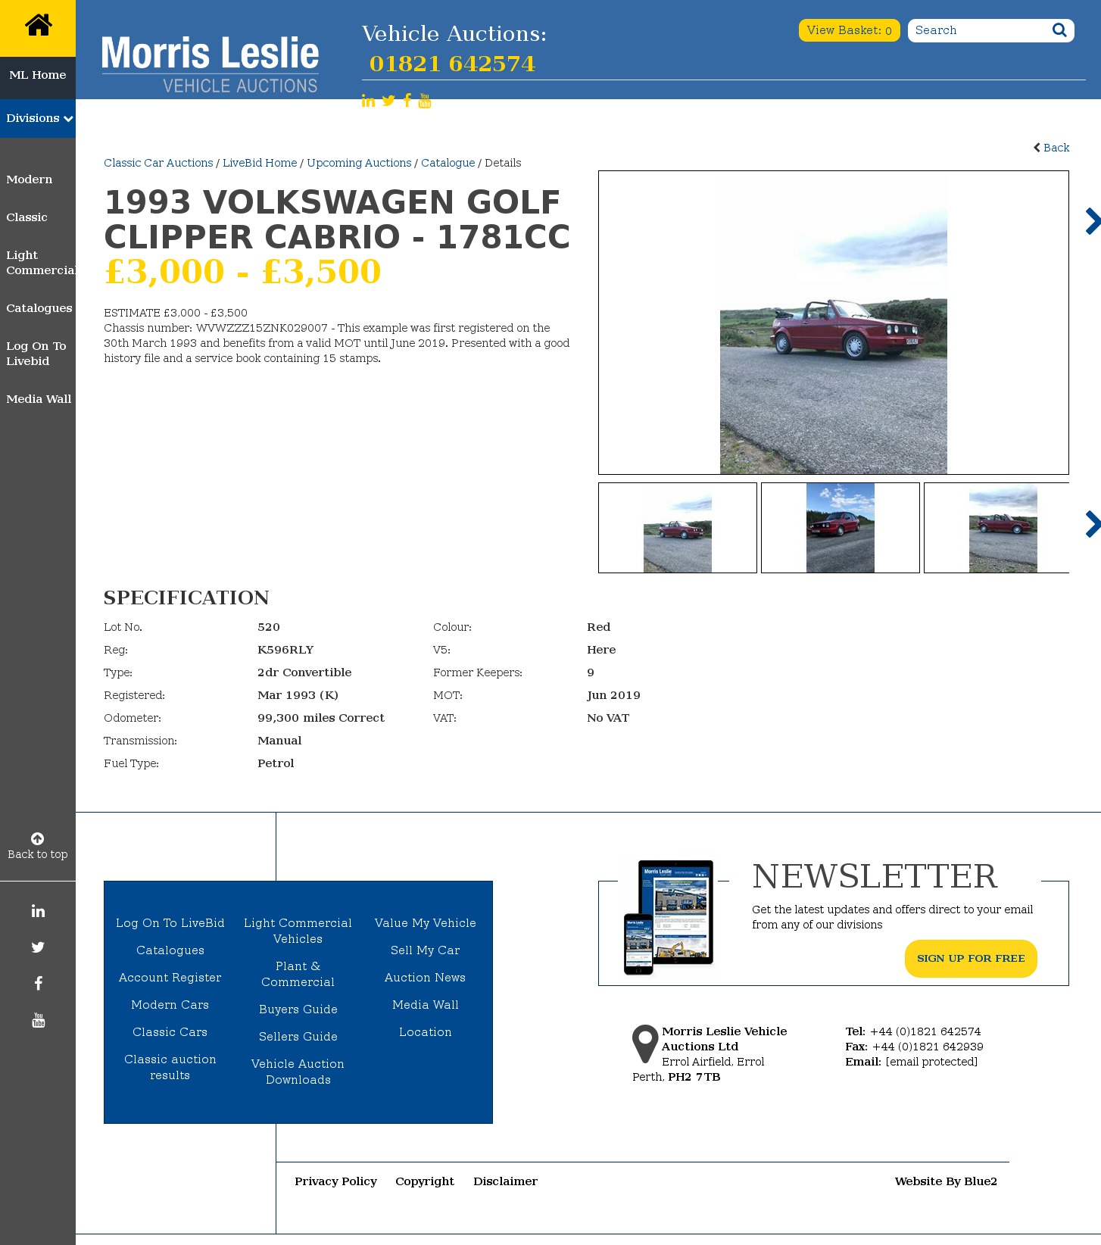Open Facebook icon in header

(x=407, y=101)
